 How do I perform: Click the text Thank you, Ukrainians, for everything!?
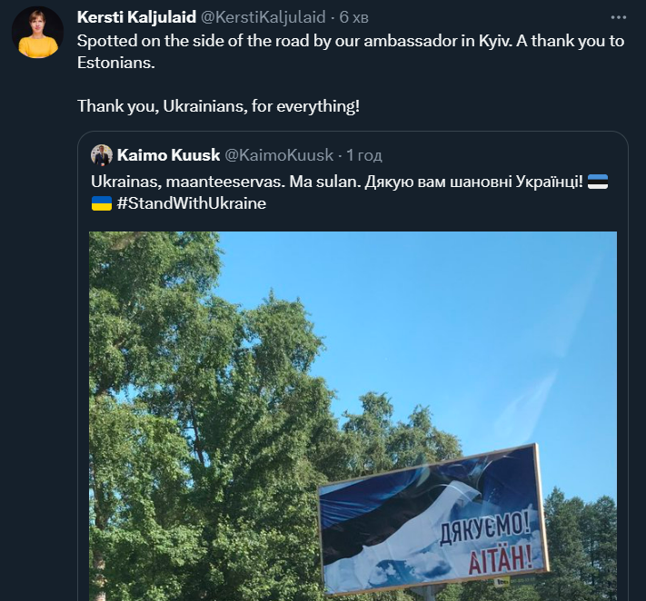[x=218, y=106]
